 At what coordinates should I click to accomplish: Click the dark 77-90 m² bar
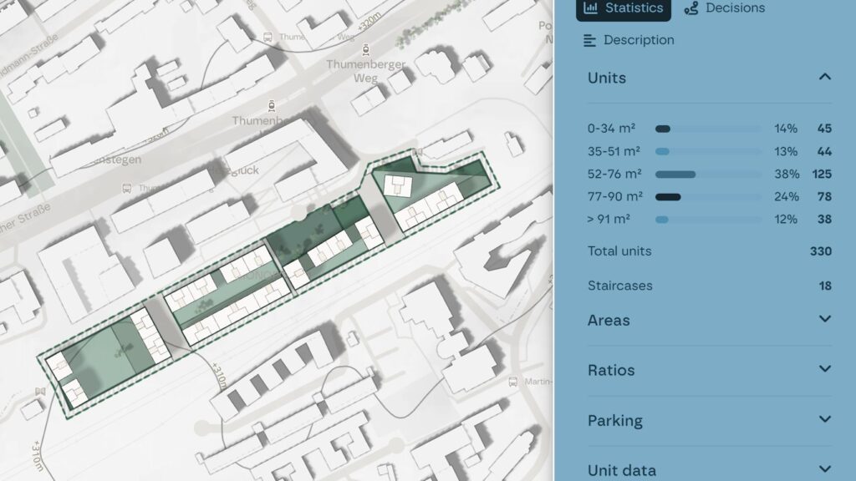(x=668, y=197)
